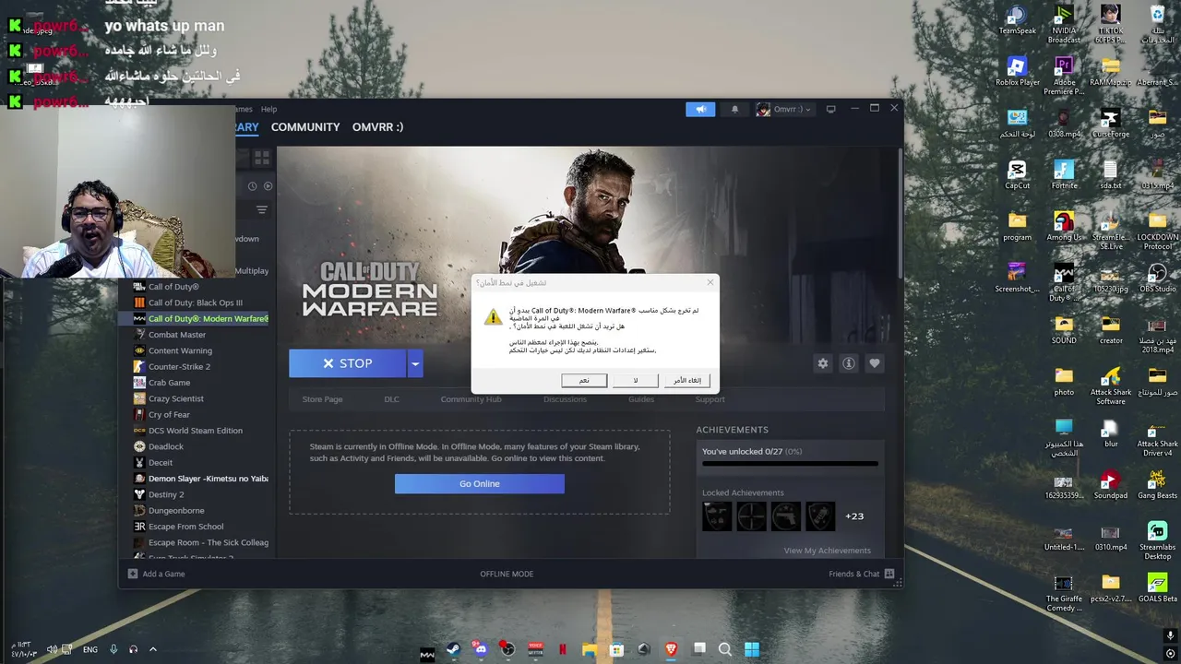The height and width of the screenshot is (664, 1181).
Task: Show hidden tray icons chevron
Action: (x=153, y=649)
